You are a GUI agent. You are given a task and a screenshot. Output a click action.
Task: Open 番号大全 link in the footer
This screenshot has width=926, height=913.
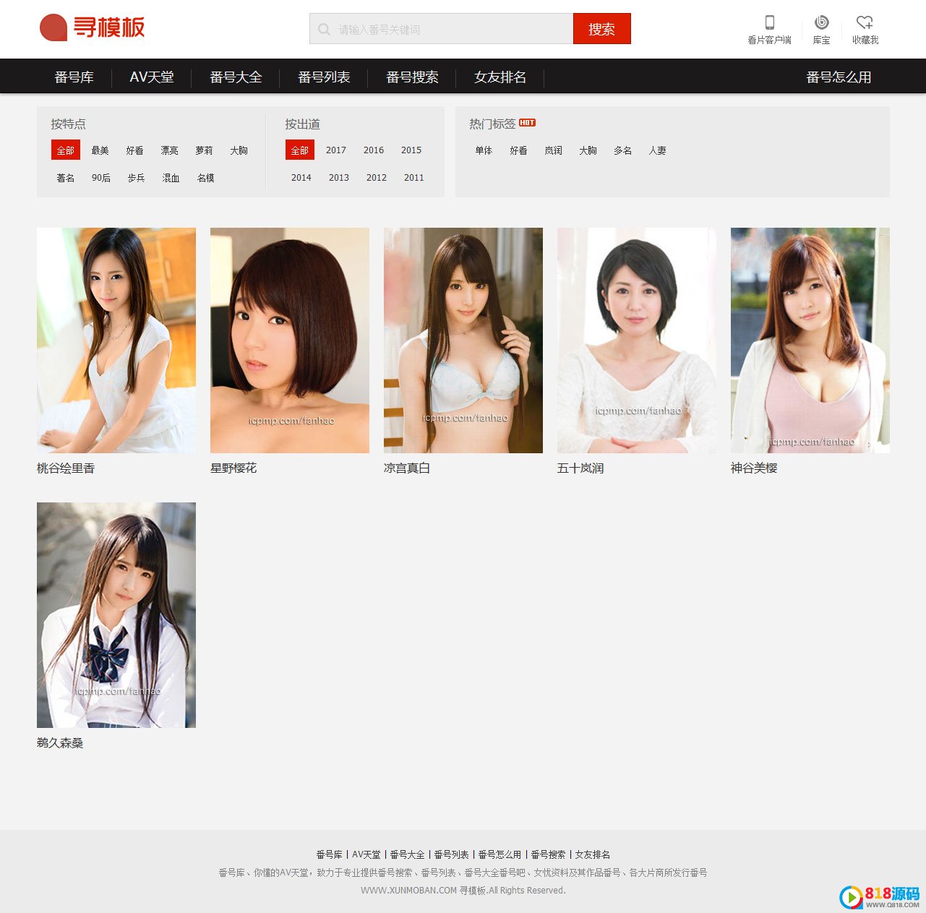[x=408, y=854]
